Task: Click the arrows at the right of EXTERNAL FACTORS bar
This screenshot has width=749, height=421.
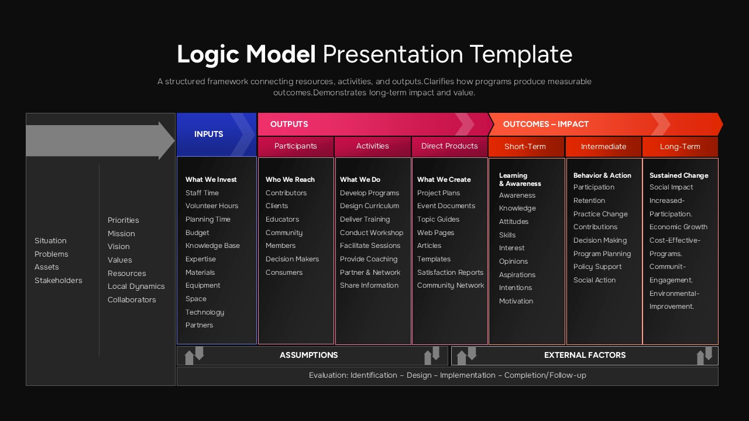Action: pyautogui.click(x=705, y=355)
